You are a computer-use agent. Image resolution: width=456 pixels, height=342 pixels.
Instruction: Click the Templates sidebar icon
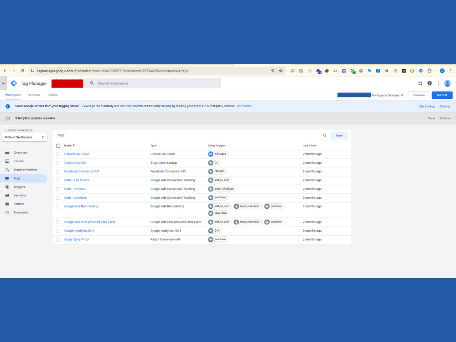click(7, 212)
